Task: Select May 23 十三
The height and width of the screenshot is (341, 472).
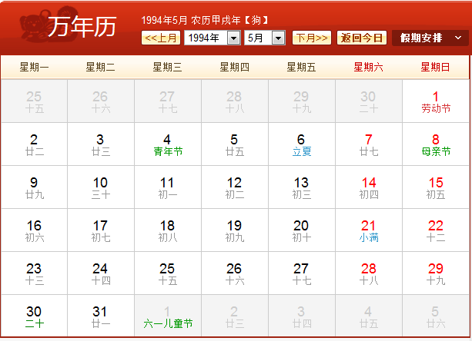Action: click(34, 273)
